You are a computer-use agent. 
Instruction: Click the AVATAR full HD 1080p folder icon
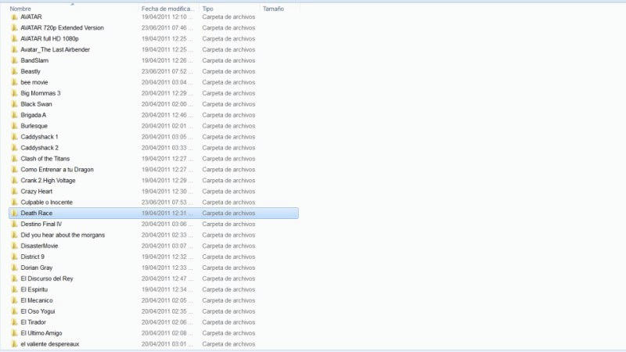click(14, 38)
